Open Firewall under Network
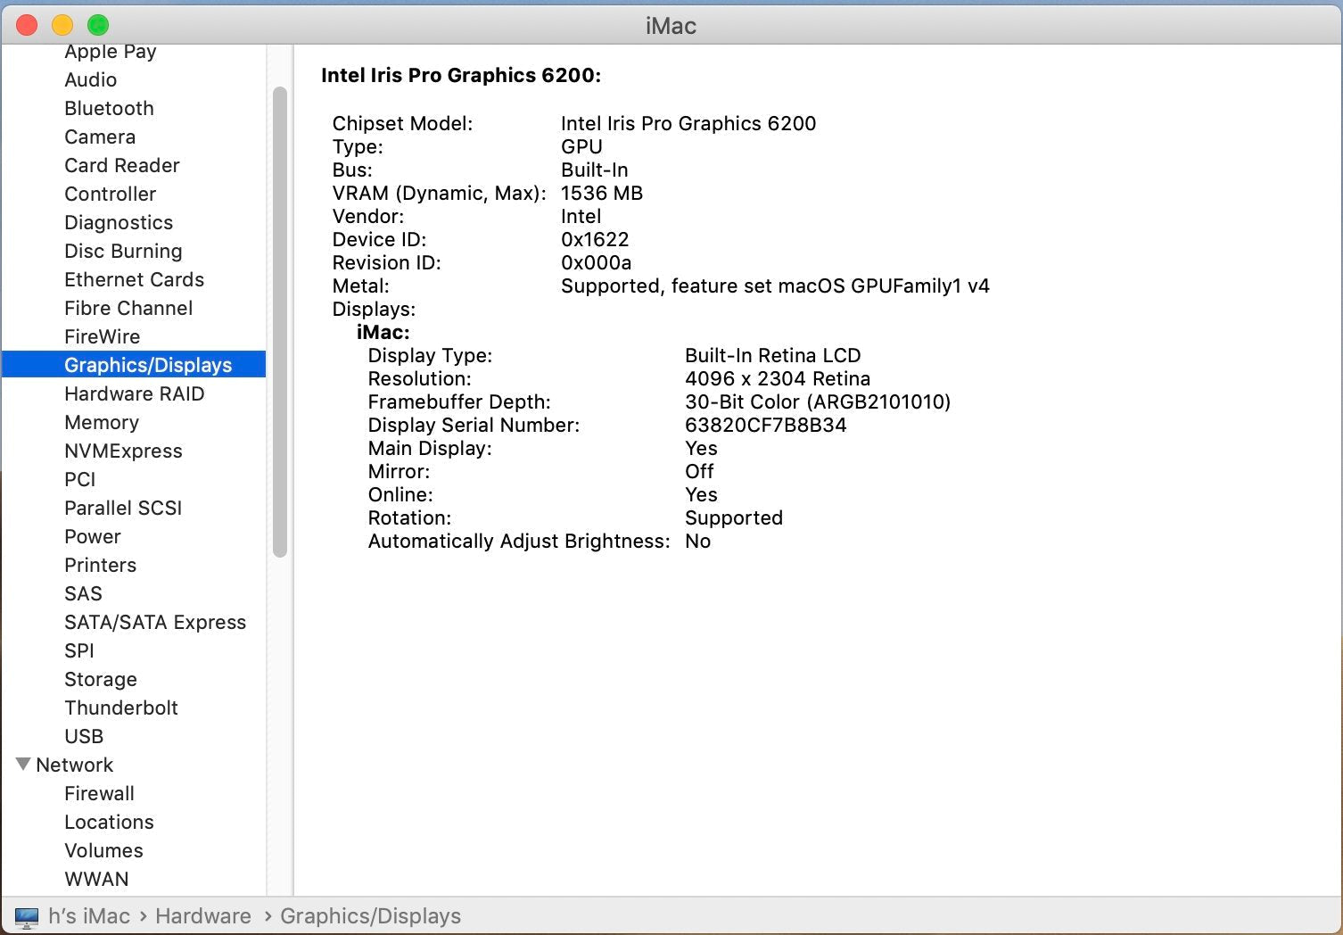Screen dimensions: 1343x935 tap(99, 793)
